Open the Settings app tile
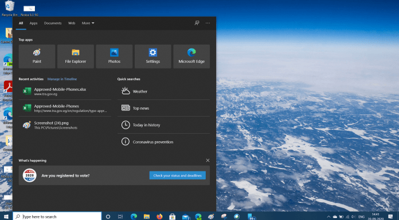 152,57
